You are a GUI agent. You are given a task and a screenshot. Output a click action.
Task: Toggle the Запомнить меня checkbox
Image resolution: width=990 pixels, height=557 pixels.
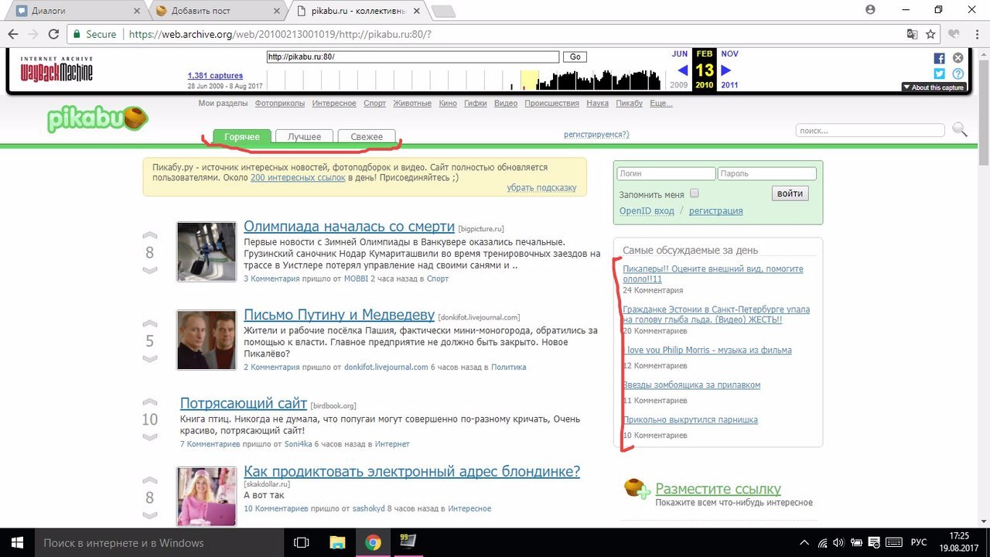pos(694,193)
